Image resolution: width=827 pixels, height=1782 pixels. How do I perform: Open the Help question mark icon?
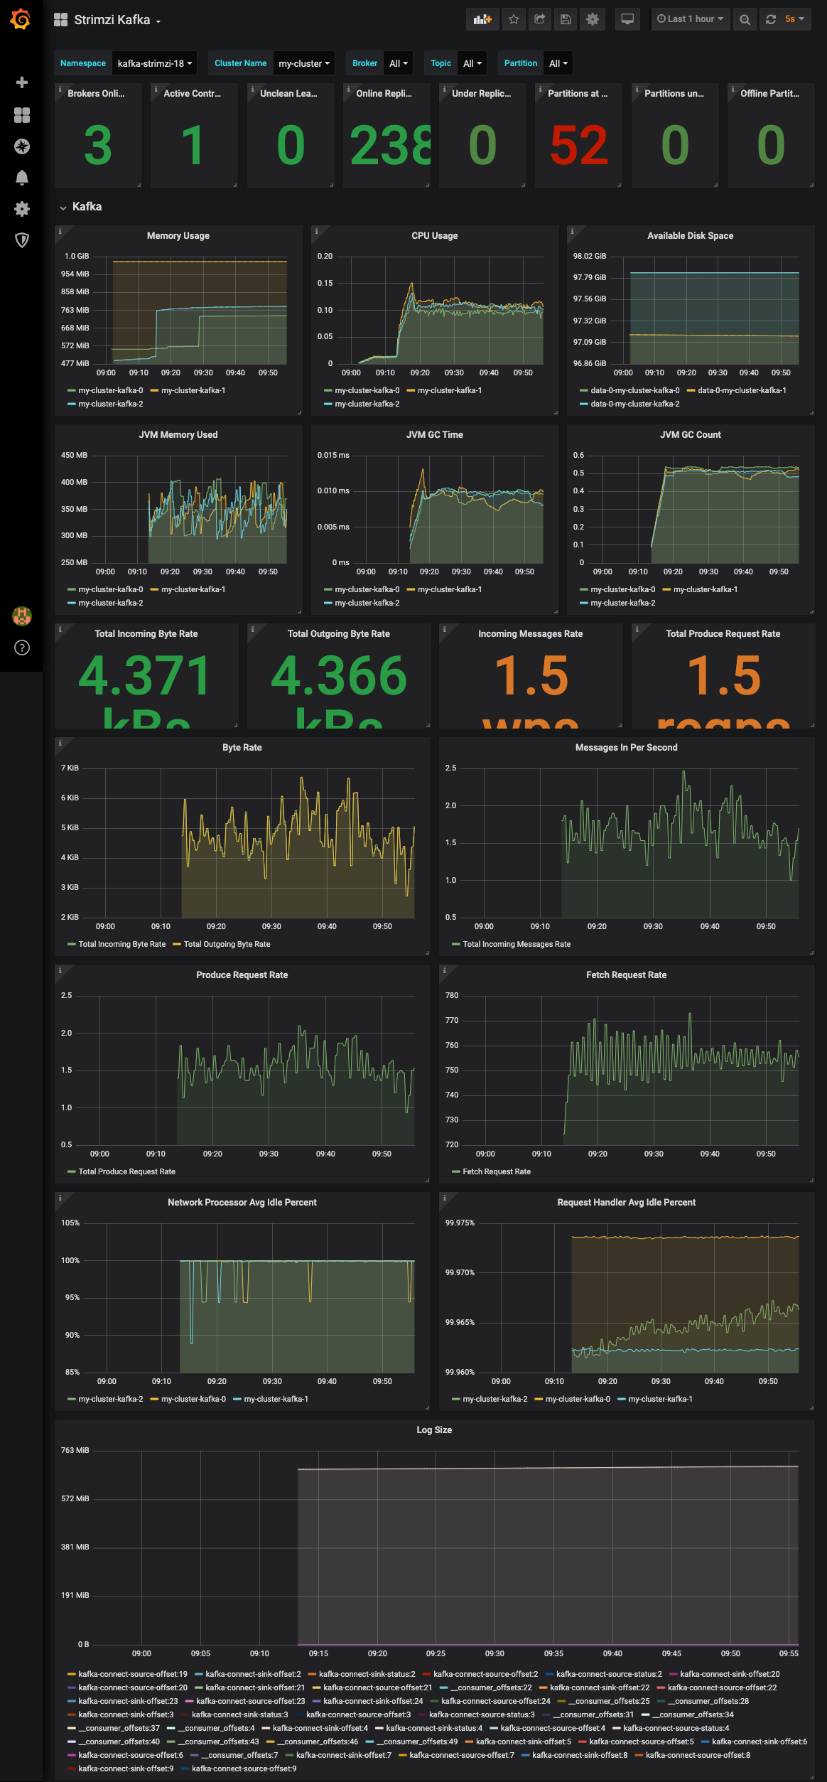coord(22,648)
